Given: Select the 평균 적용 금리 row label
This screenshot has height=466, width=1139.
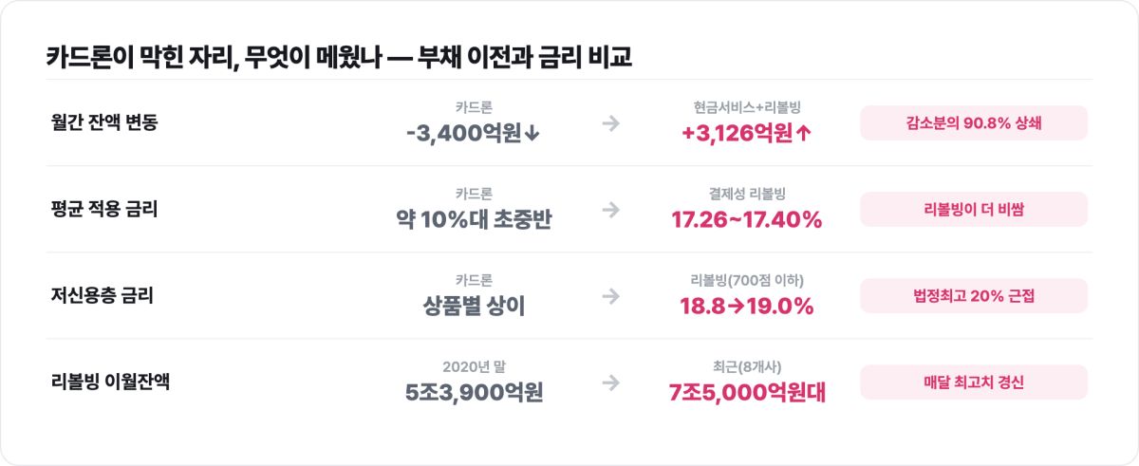Looking at the screenshot, I should click(x=104, y=209).
